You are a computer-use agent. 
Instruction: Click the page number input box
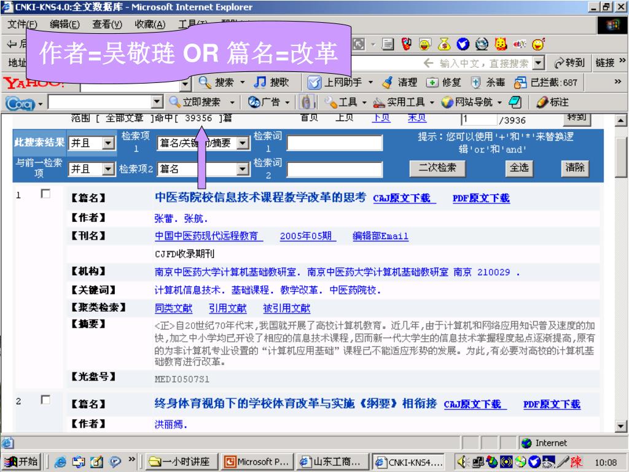pyautogui.click(x=479, y=119)
